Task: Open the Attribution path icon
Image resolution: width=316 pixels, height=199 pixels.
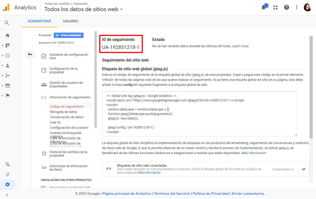Action: pos(8,165)
